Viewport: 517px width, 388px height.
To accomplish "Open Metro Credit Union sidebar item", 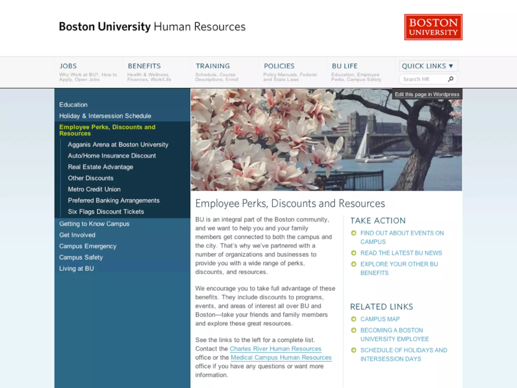I will (x=94, y=189).
